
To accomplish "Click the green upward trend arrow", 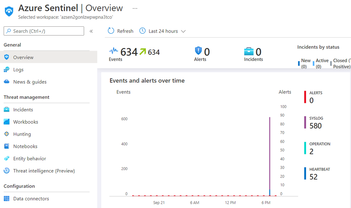I will [143, 52].
